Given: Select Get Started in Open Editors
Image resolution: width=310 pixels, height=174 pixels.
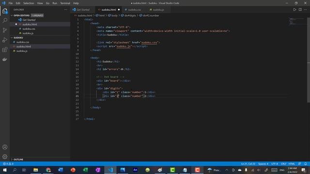Looking at the screenshot, I should click(29, 20).
